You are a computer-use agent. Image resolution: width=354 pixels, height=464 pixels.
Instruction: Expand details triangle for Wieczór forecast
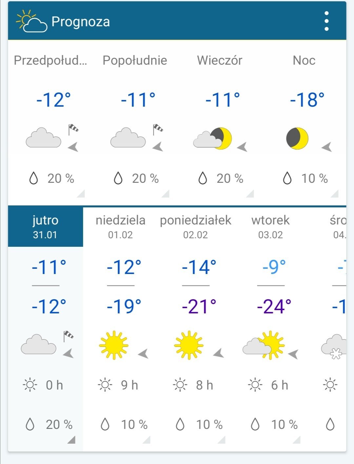tap(250, 194)
